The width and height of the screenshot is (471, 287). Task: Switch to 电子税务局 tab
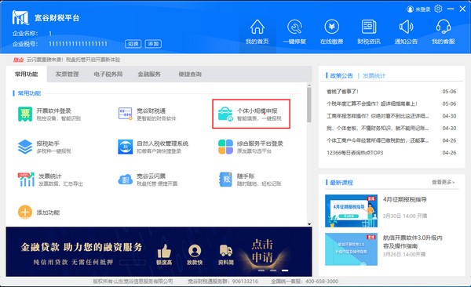[x=108, y=74]
